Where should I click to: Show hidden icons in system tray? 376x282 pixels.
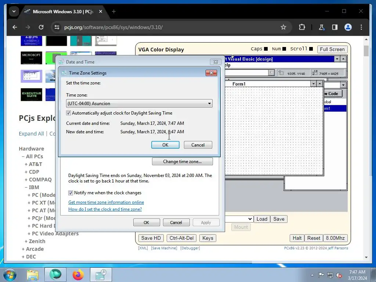click(x=312, y=275)
